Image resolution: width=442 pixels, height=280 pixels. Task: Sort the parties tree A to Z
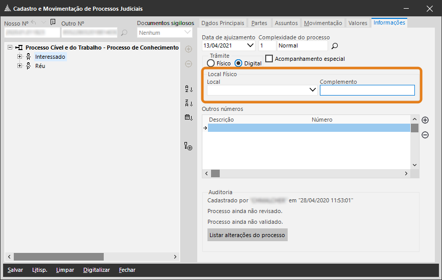(189, 89)
